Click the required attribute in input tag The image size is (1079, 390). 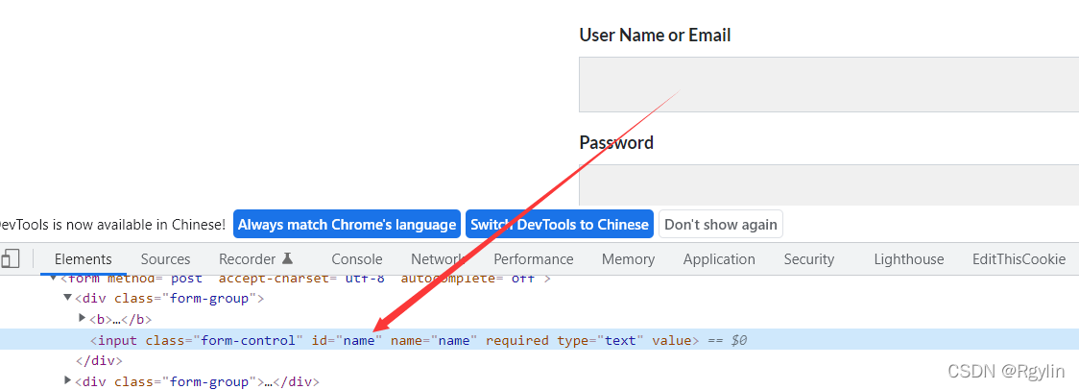pos(517,340)
